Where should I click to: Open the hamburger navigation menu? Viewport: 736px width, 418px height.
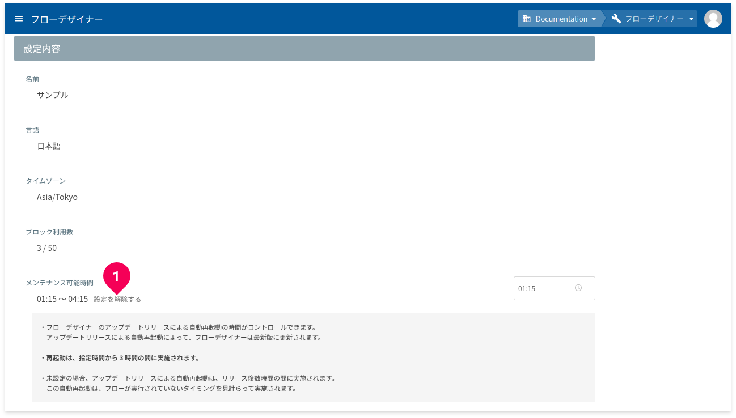(19, 19)
